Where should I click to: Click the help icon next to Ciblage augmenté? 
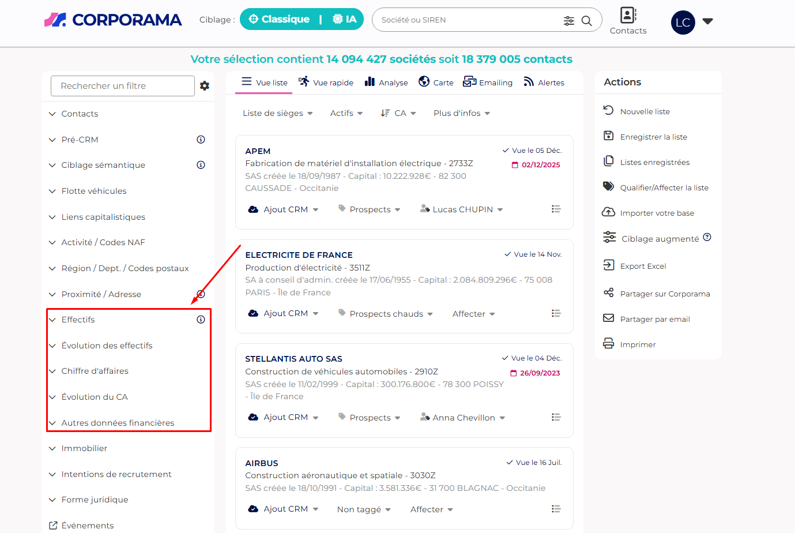(707, 237)
